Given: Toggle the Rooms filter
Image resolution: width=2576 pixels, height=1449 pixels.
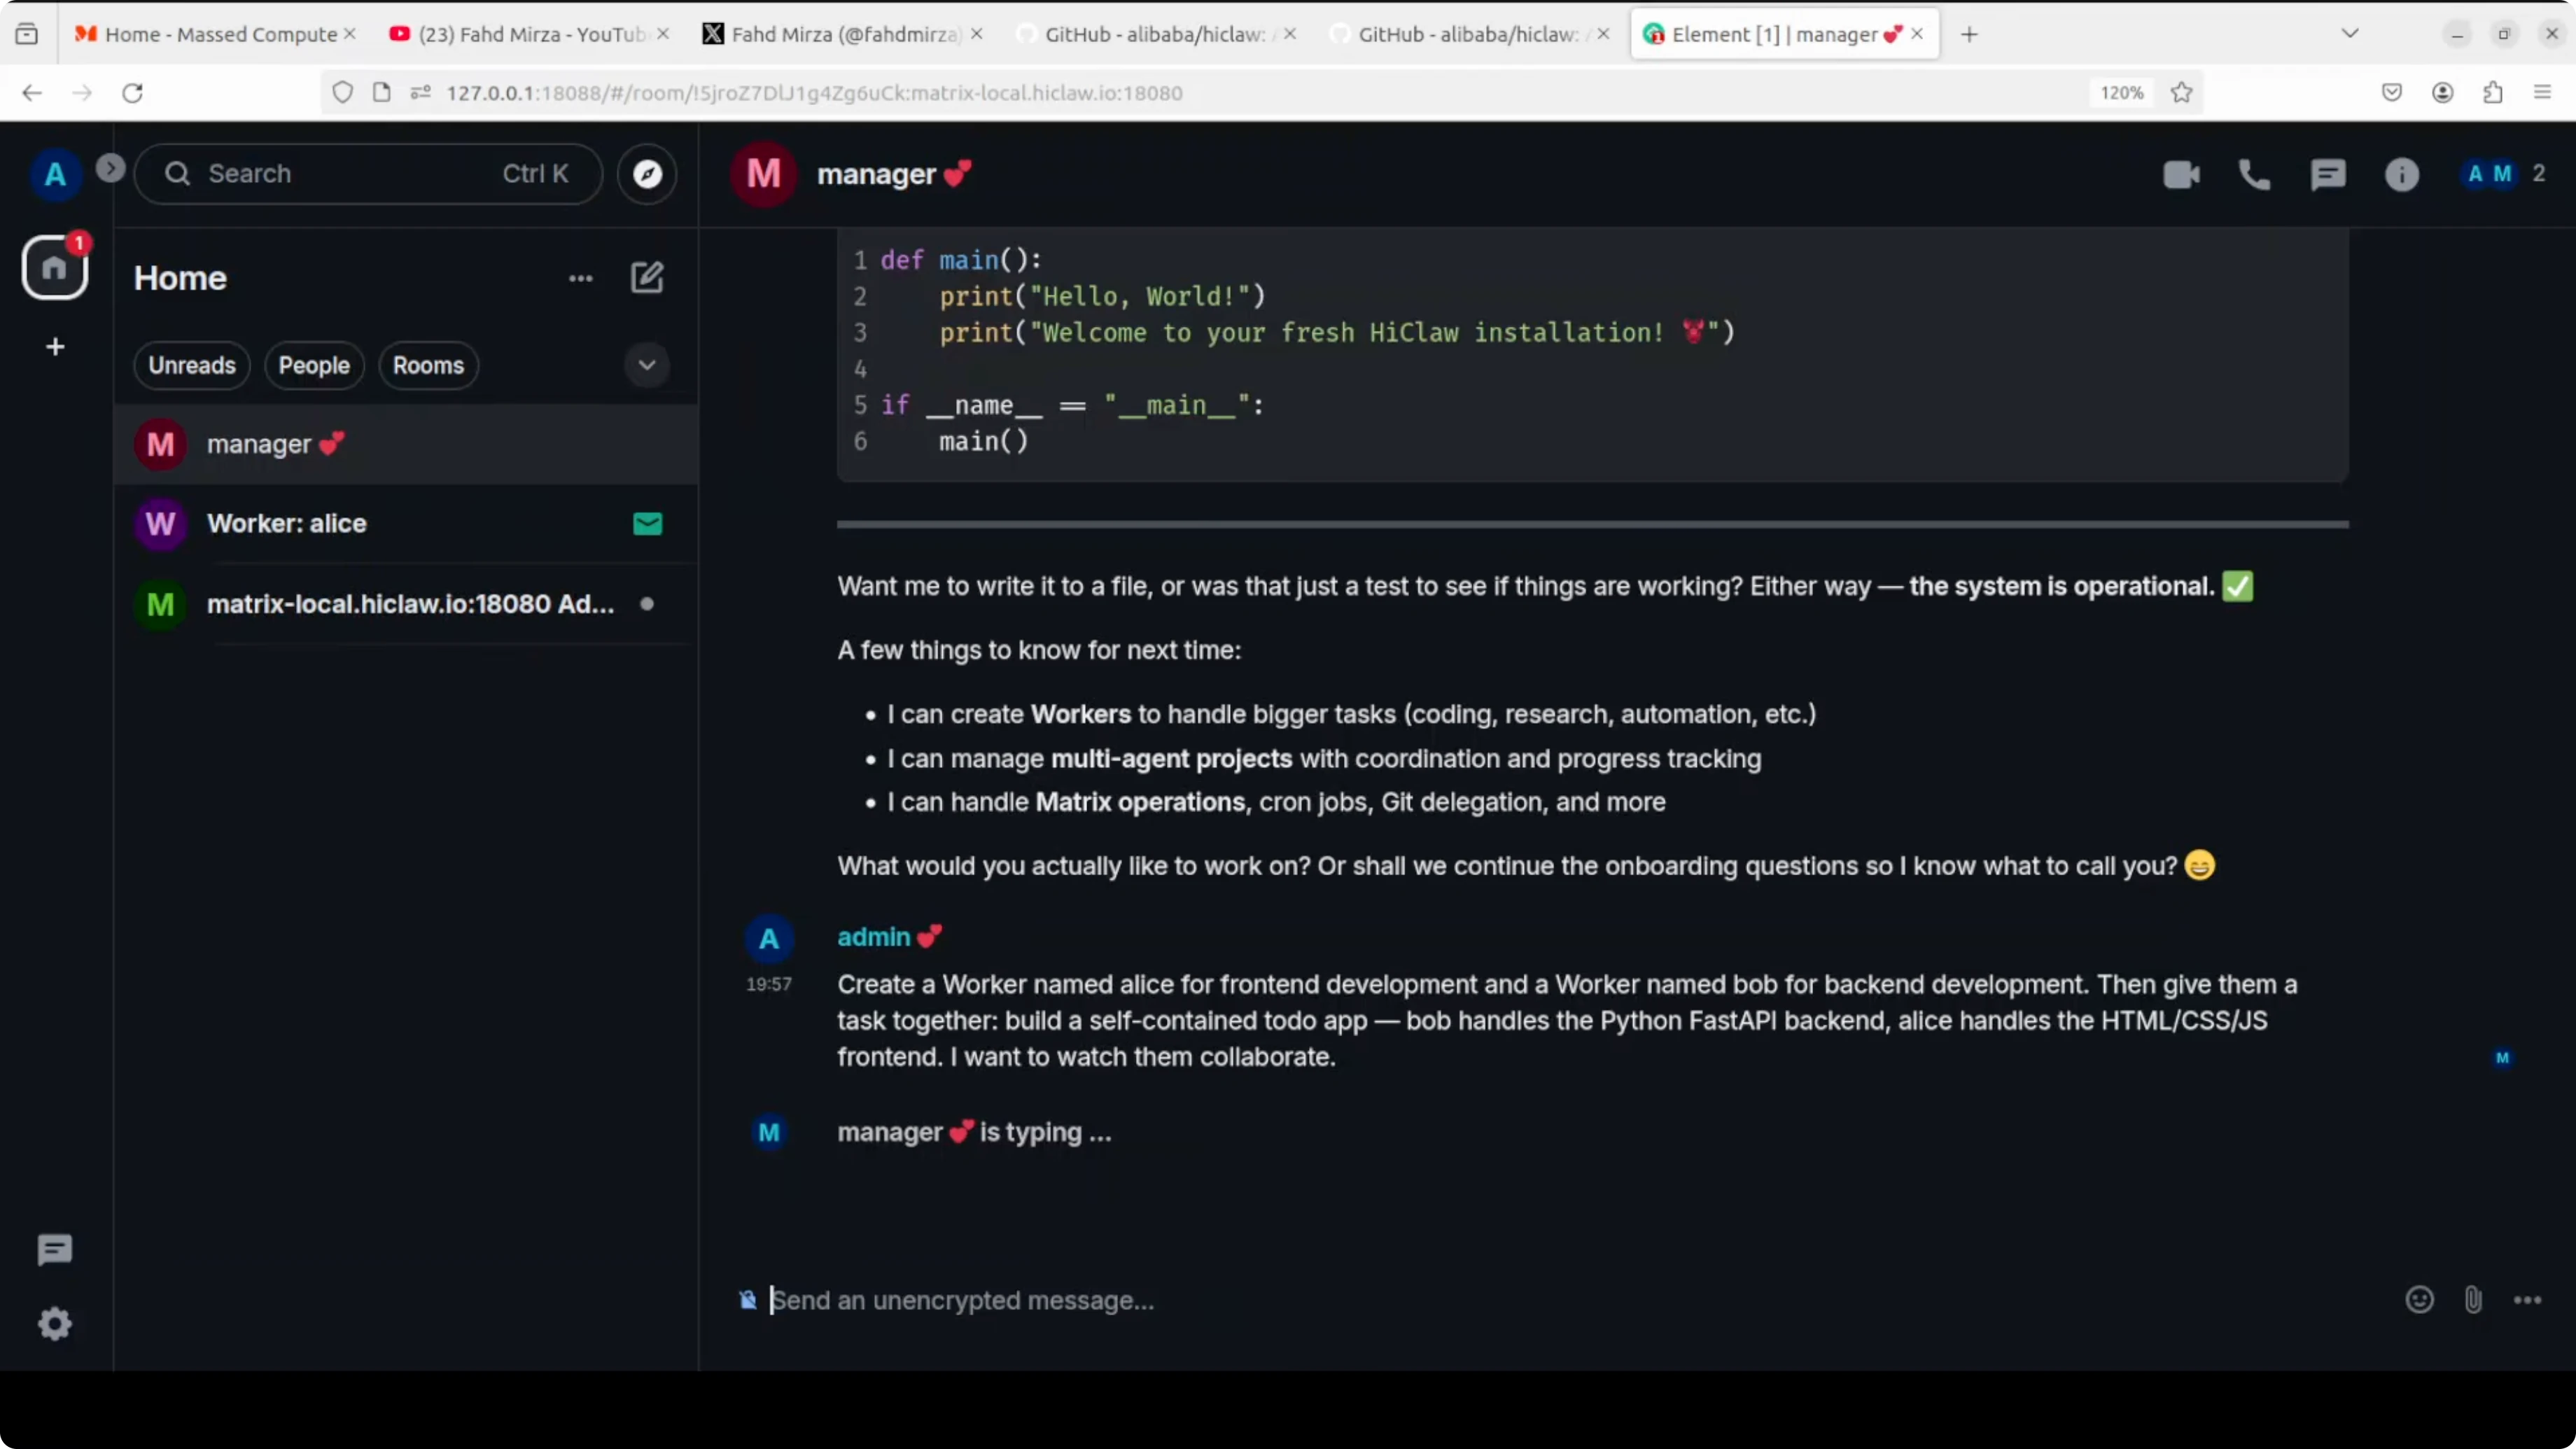Looking at the screenshot, I should pyautogui.click(x=428, y=365).
